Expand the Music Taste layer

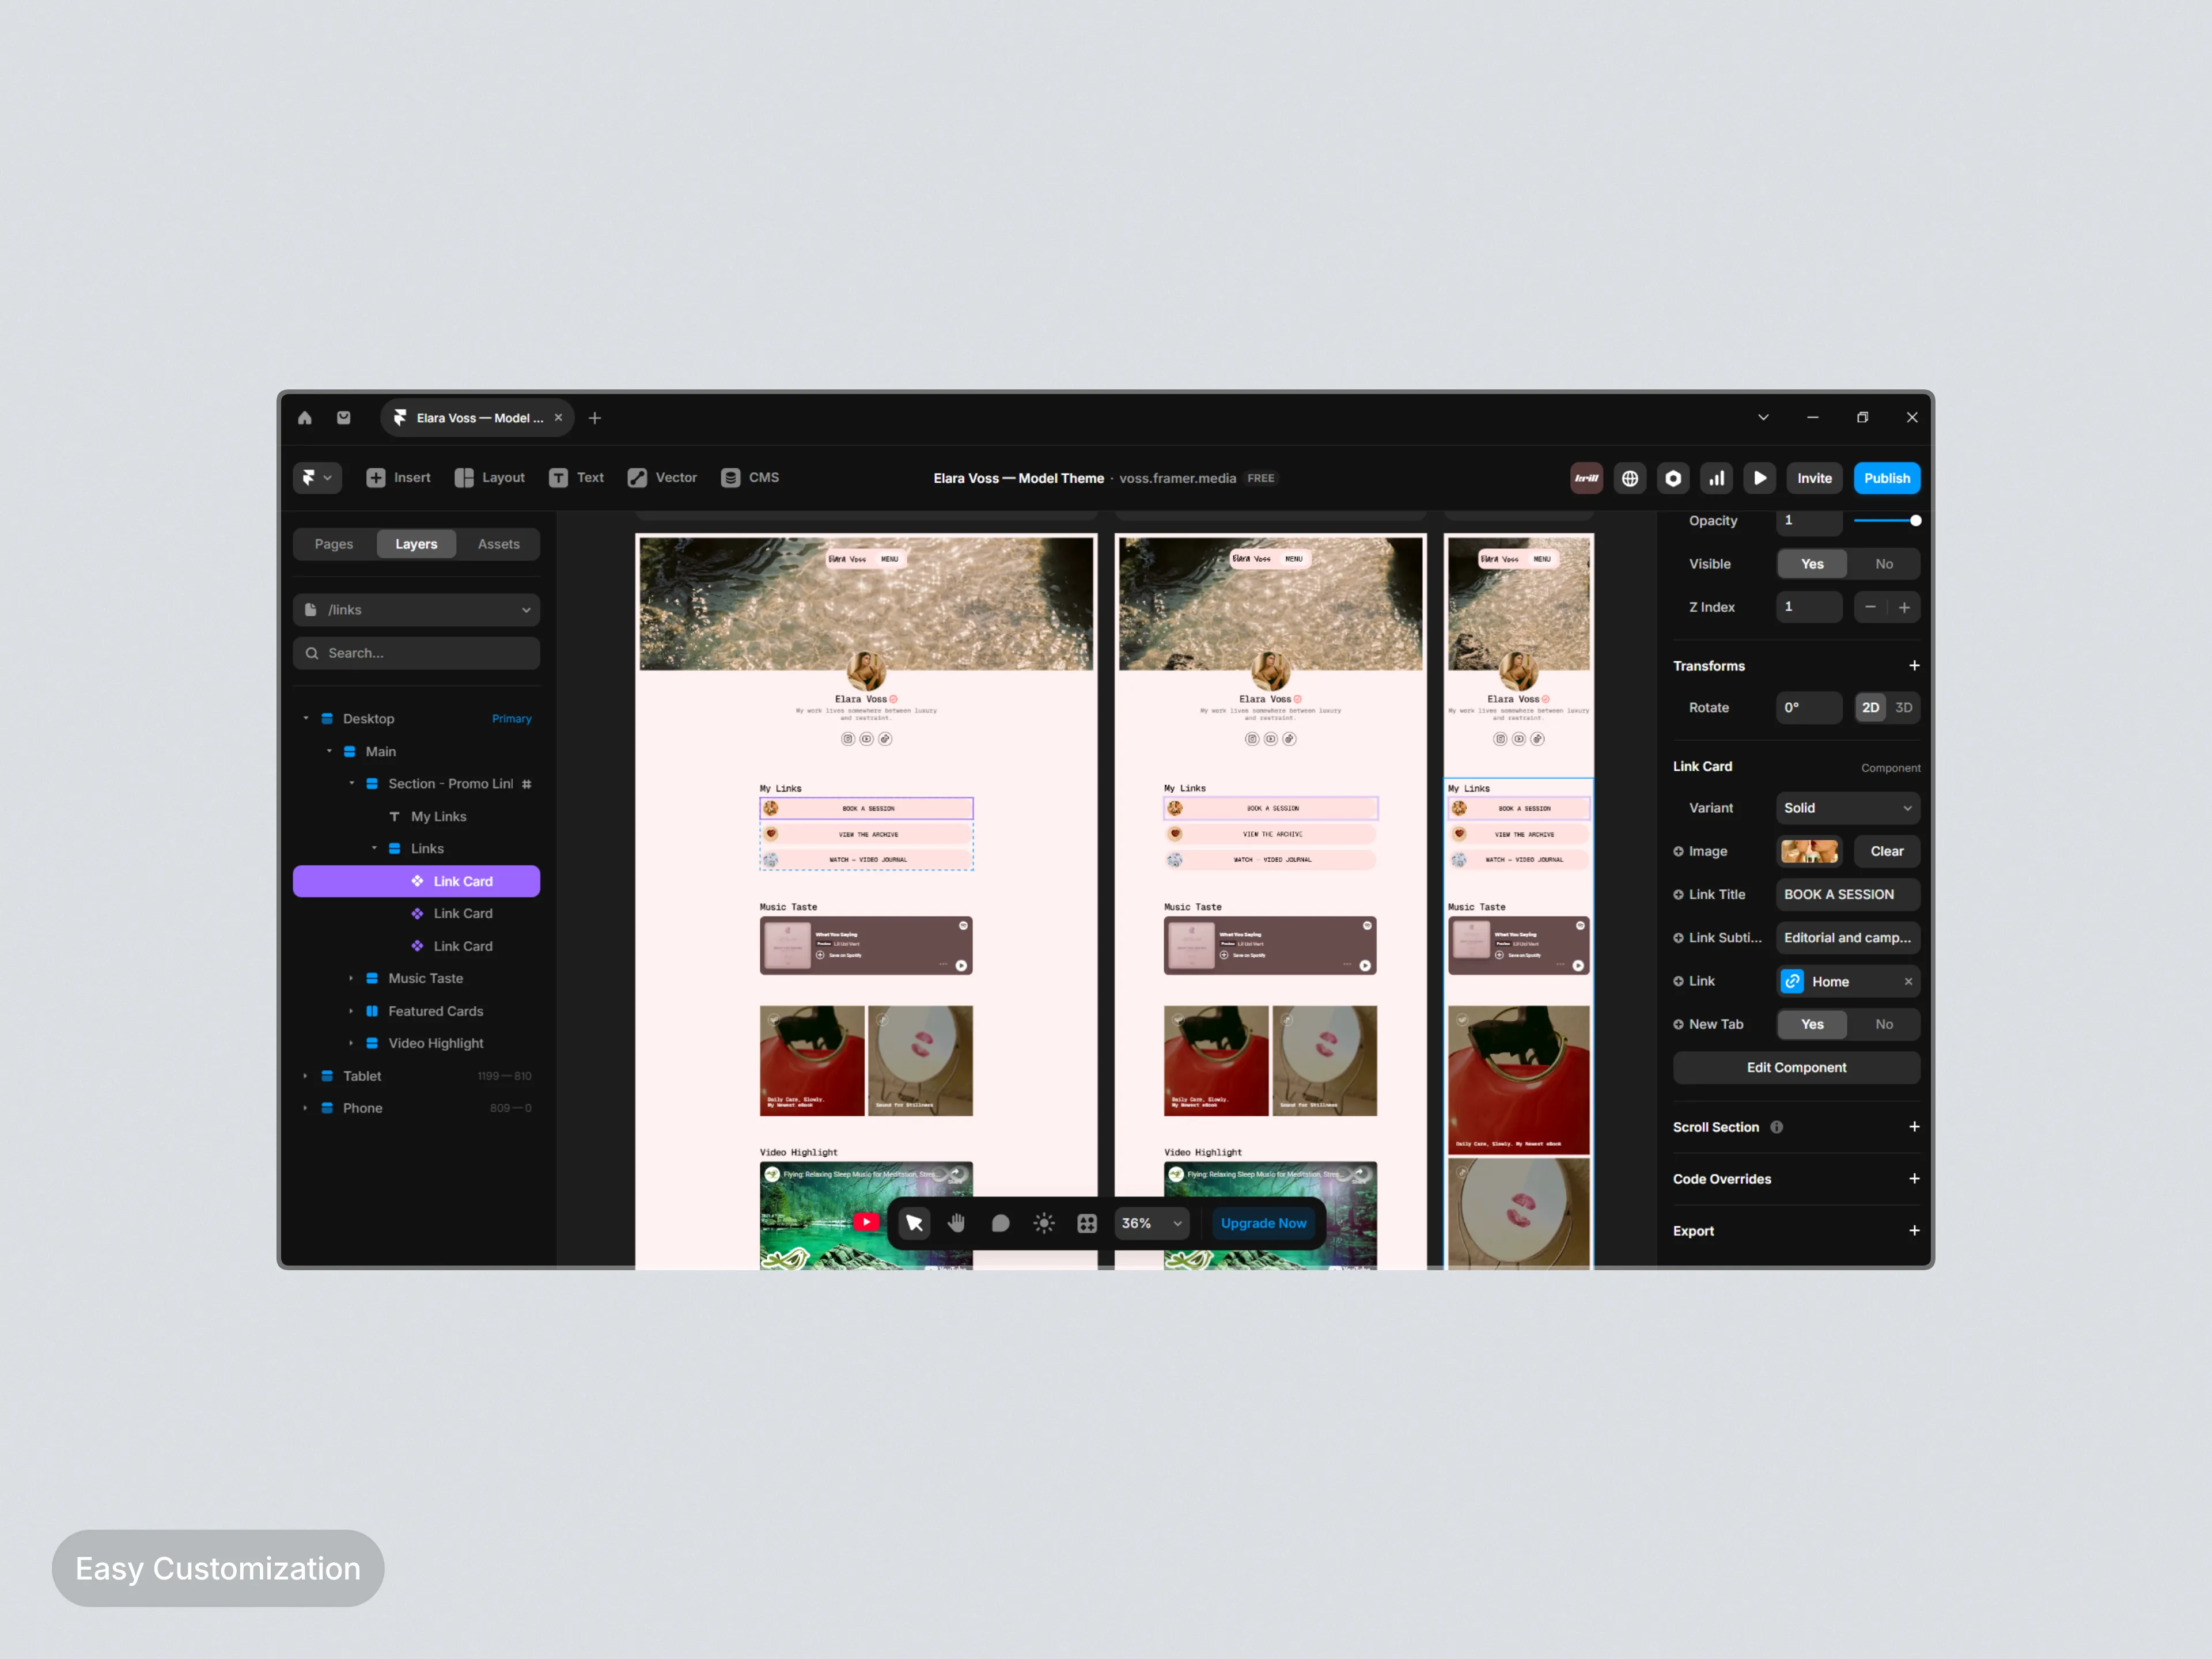(351, 978)
